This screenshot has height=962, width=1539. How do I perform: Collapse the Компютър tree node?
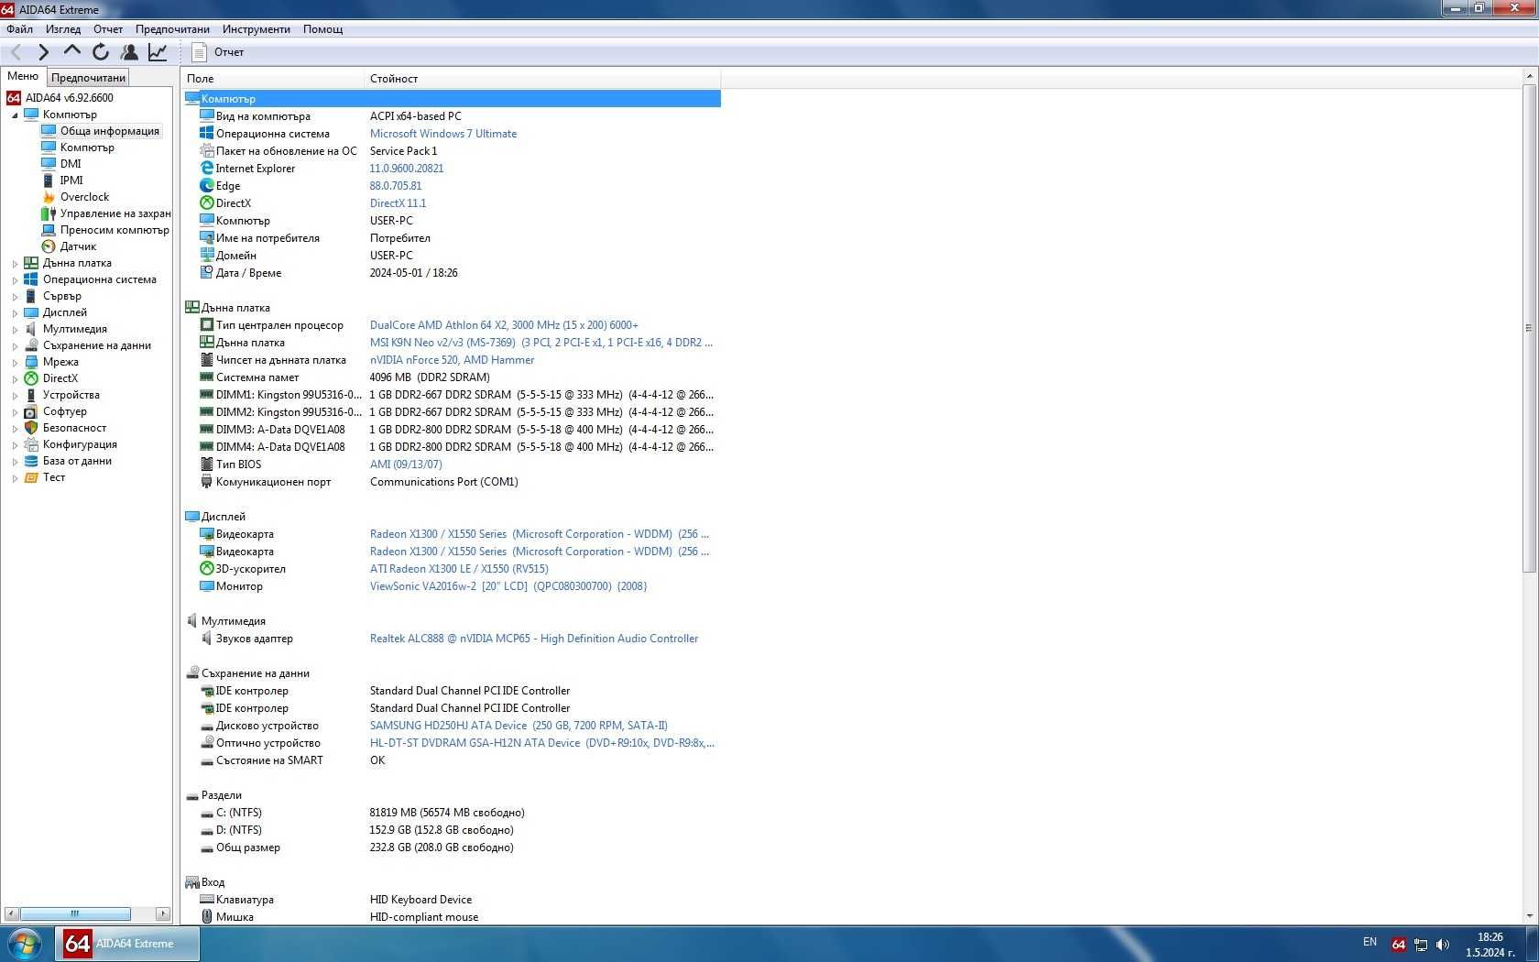pos(15,115)
